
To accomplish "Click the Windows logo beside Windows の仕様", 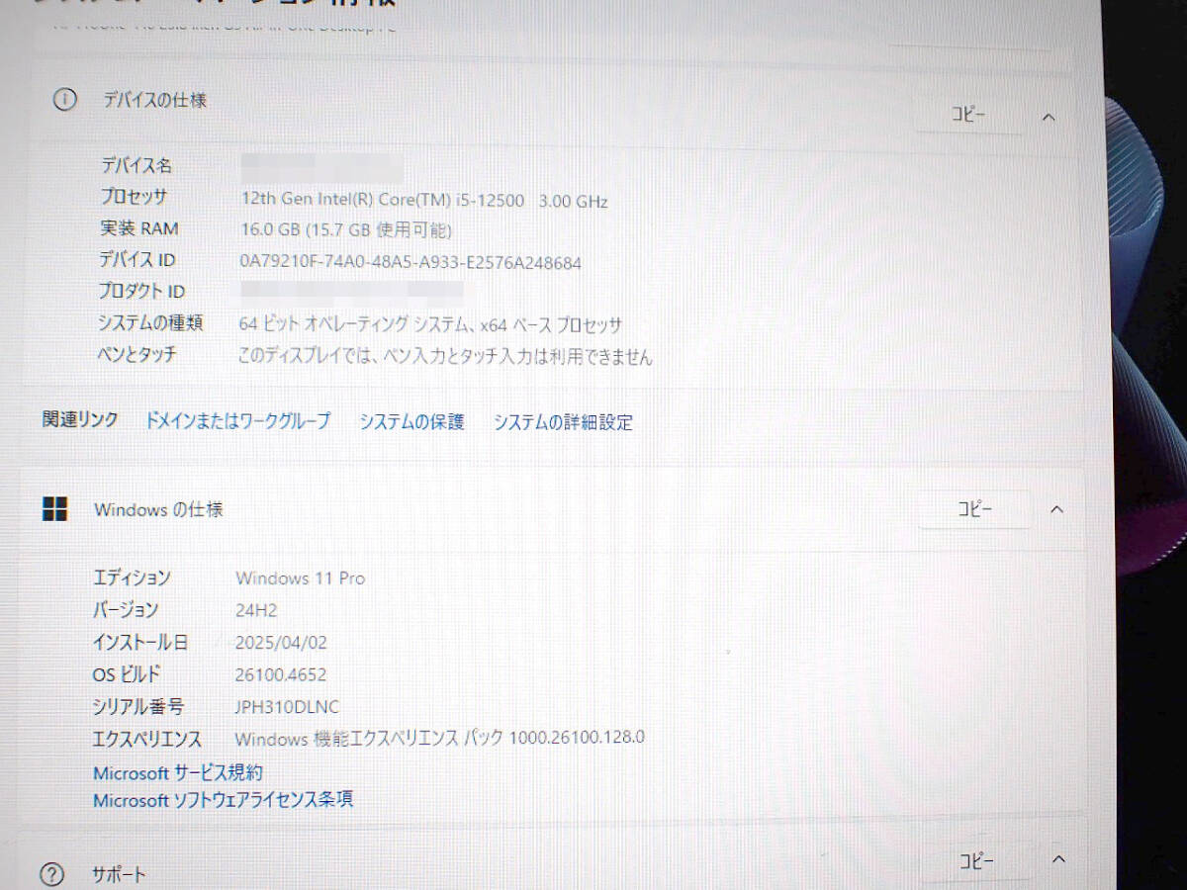I will point(54,509).
